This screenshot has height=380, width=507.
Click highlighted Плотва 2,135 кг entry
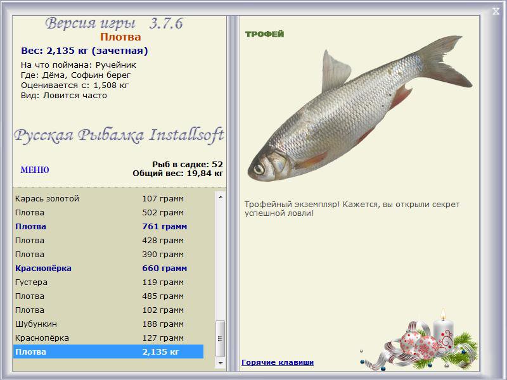pos(108,351)
